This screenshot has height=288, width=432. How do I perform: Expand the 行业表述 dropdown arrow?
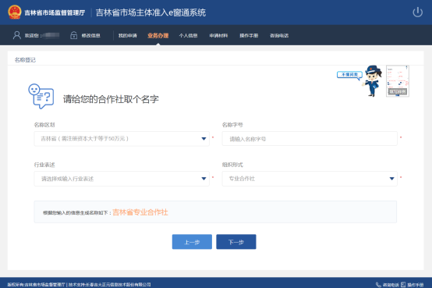[x=204, y=179]
